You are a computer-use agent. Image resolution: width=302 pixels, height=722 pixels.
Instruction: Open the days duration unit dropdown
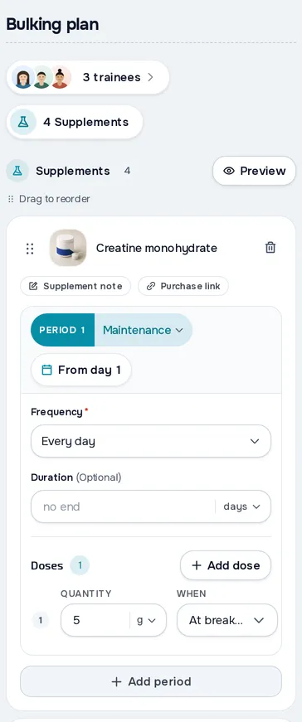(242, 506)
